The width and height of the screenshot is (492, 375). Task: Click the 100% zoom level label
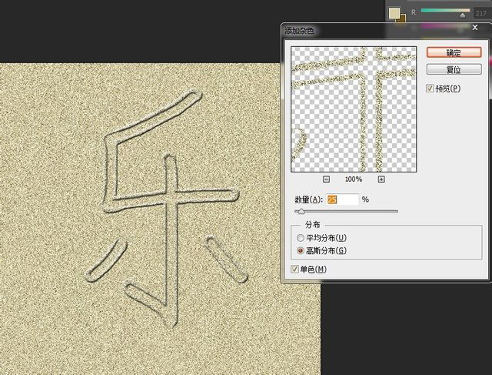354,179
